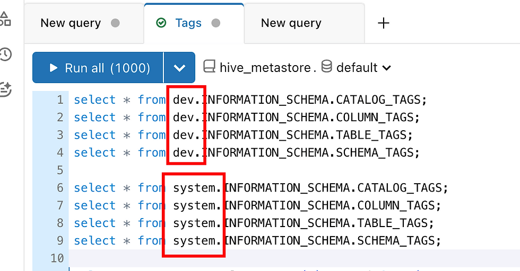Screen dimensions: 520x271
Task: Open the AI assistant sidebar icon
Action: tap(5, 89)
